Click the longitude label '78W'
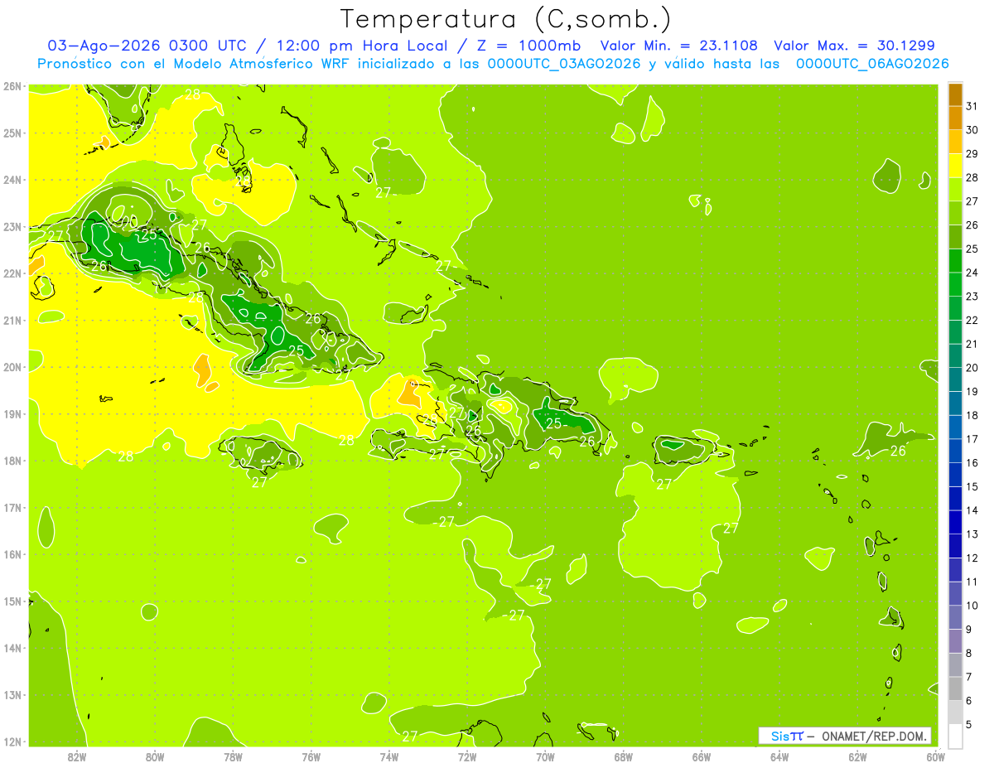Image resolution: width=994 pixels, height=768 pixels. (x=233, y=757)
